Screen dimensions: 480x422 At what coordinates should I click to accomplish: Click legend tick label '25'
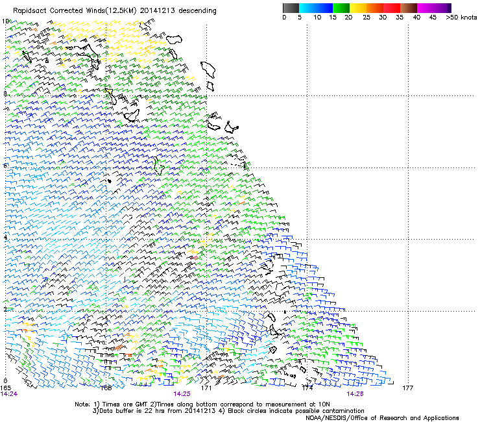tap(366, 18)
